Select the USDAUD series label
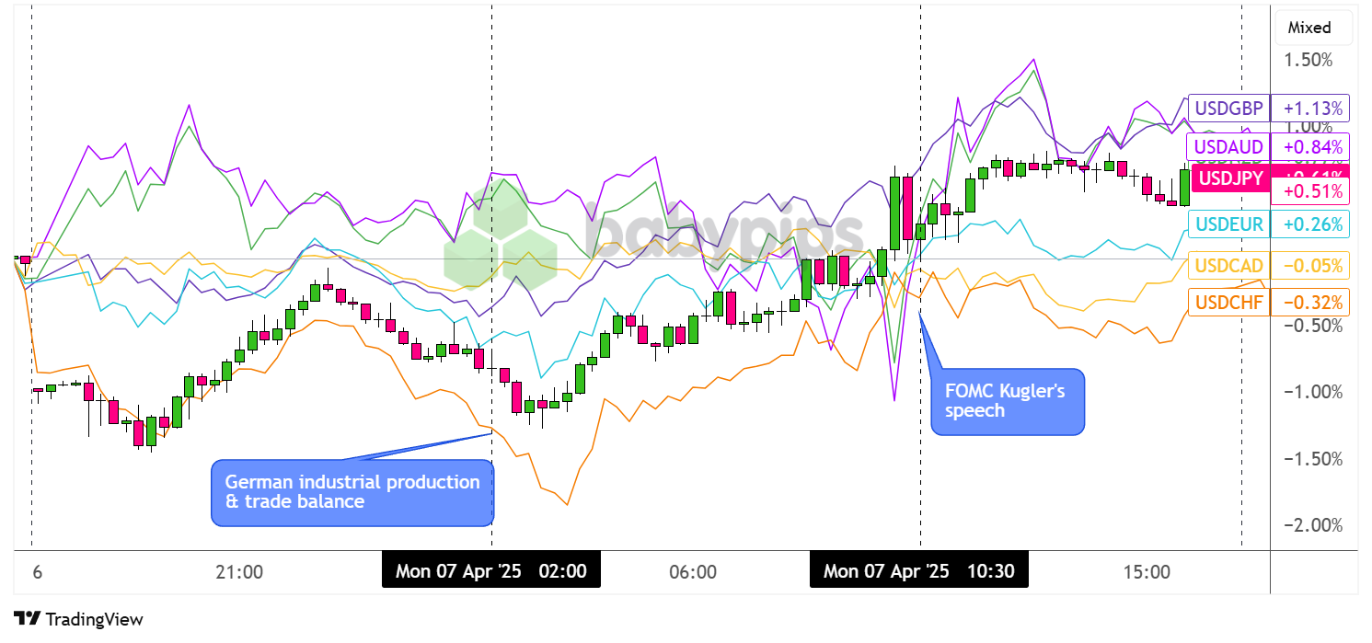This screenshot has width=1372, height=643. pyautogui.click(x=1227, y=146)
